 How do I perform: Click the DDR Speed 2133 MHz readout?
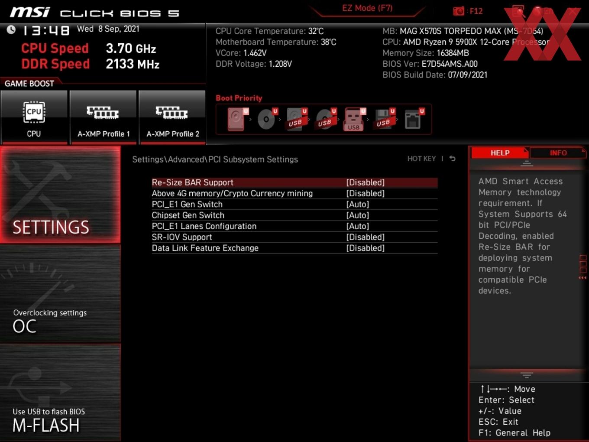[x=91, y=64]
